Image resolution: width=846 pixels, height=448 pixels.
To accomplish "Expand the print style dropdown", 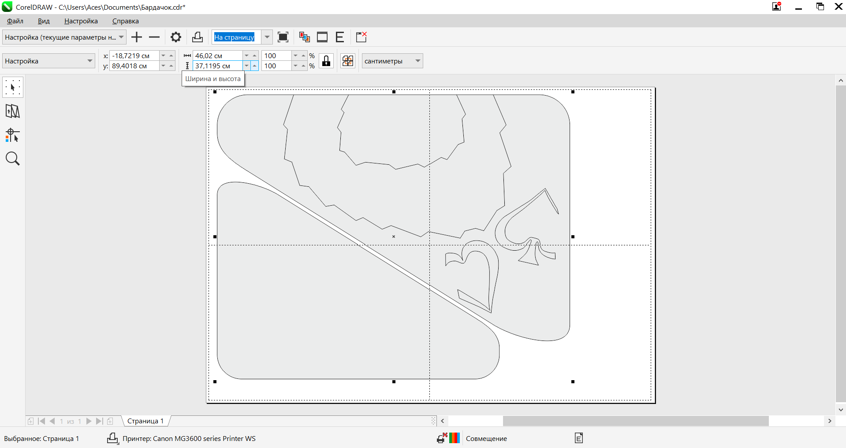I will point(121,37).
